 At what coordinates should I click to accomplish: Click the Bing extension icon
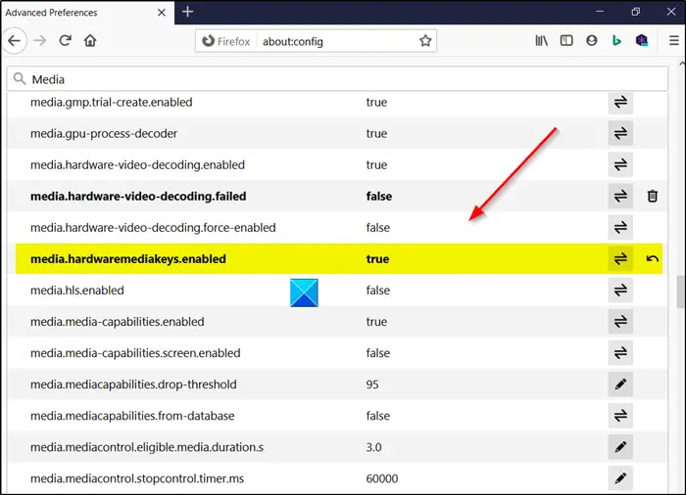pyautogui.click(x=616, y=41)
